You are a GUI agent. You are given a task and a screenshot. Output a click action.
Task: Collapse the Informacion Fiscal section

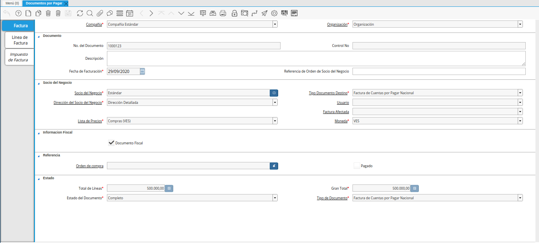(x=39, y=132)
